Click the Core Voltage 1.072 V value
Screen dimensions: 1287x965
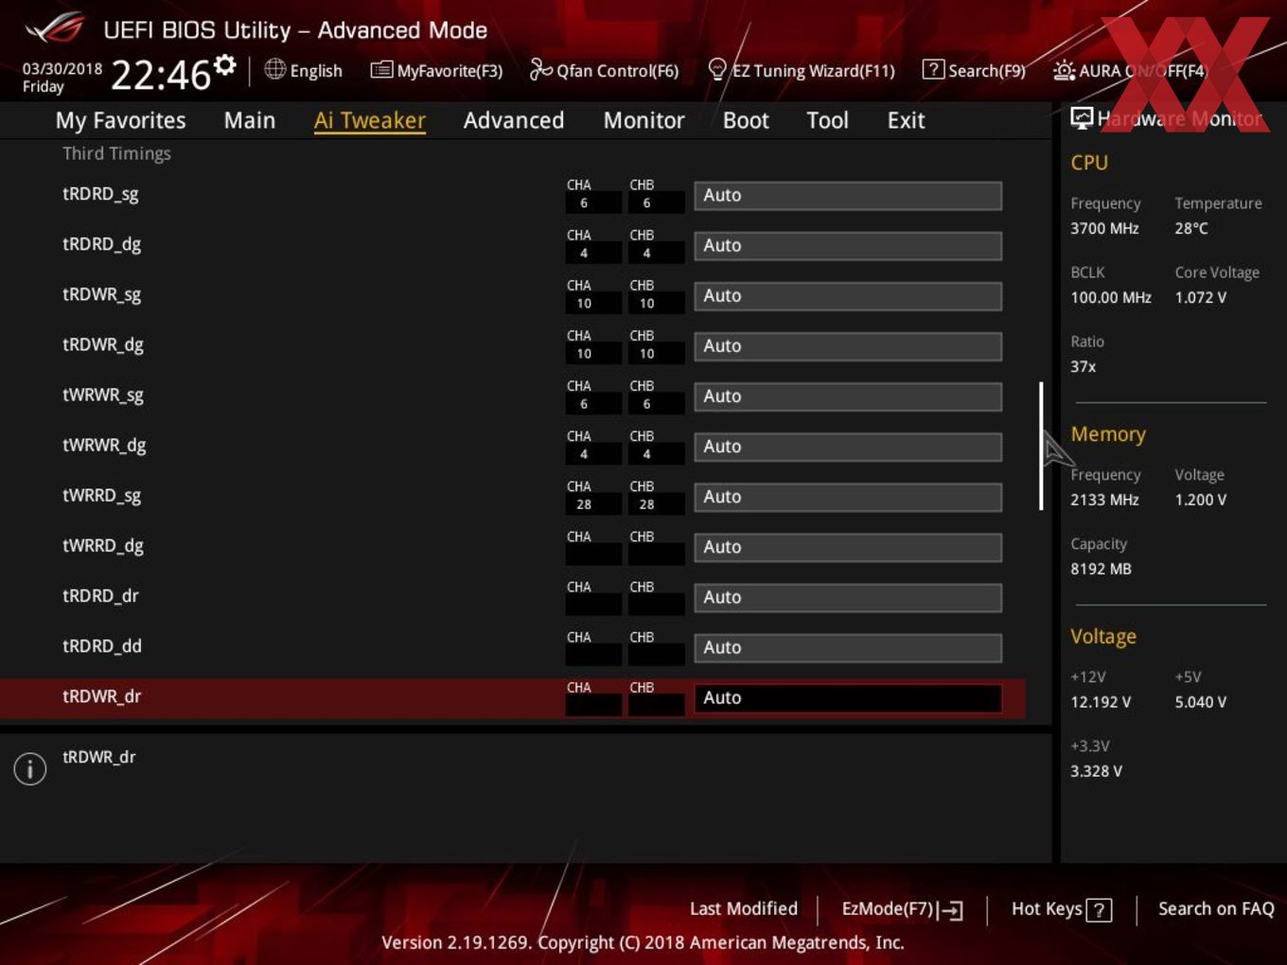[1200, 297]
